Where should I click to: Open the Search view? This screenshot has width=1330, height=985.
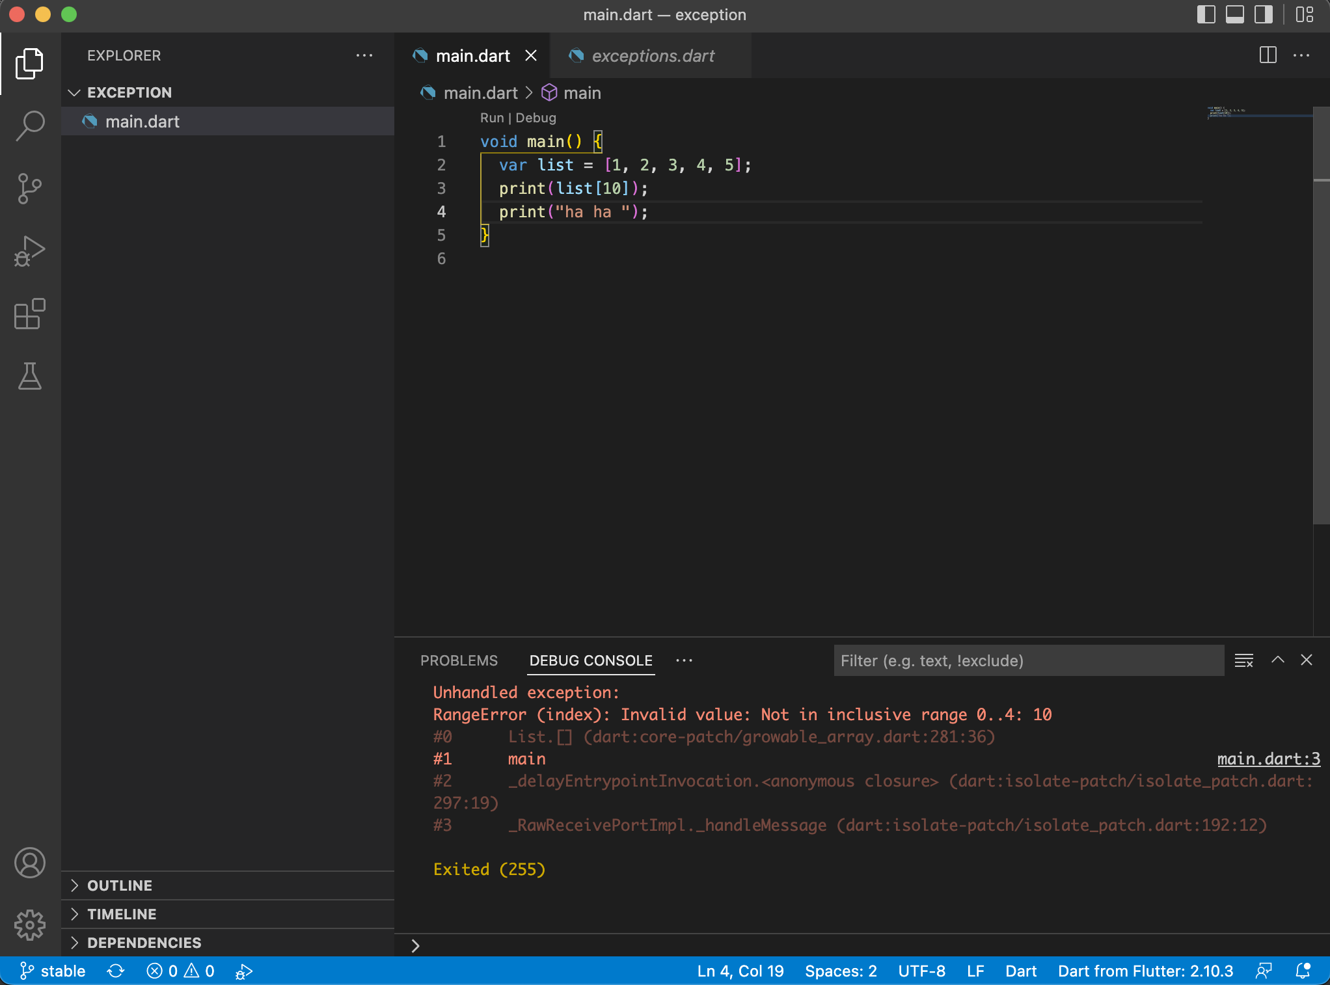(29, 126)
